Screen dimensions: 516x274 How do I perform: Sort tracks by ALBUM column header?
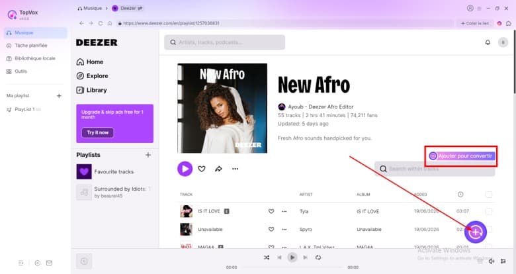point(363,195)
